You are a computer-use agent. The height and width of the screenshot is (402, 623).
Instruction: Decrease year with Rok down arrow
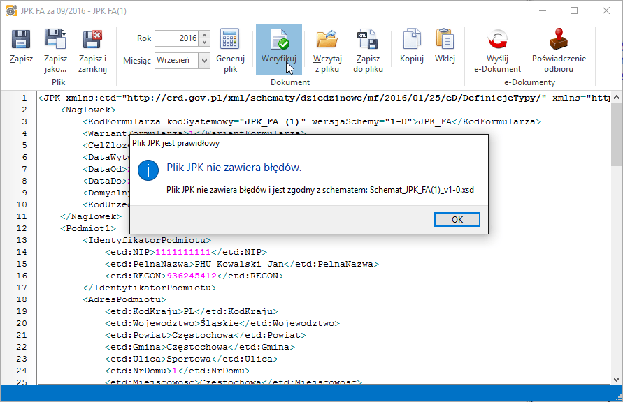pos(204,42)
